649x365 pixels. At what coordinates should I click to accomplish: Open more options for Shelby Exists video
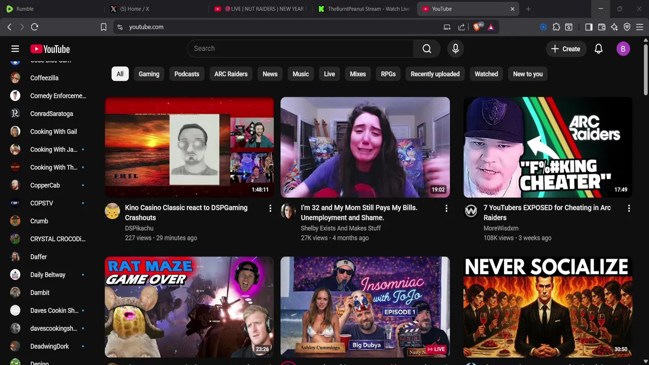click(x=446, y=208)
